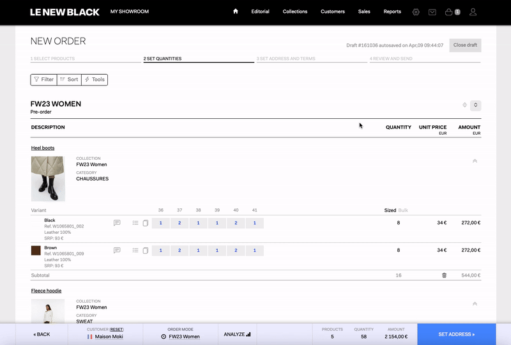Edit Black variant size 37 quantity
This screenshot has width=511, height=345.
pos(179,223)
